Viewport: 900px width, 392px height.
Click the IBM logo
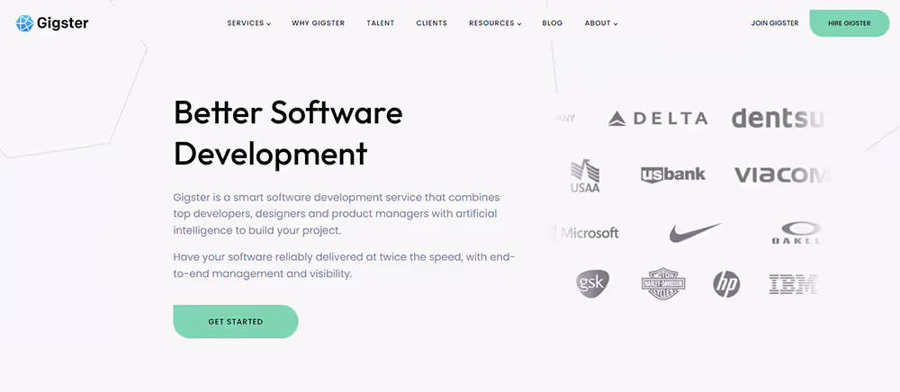pyautogui.click(x=793, y=284)
